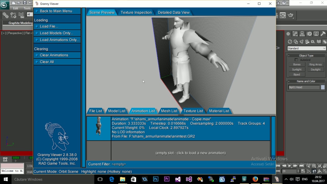The width and height of the screenshot is (327, 184).
Task: Click the Sunlight system button
Action: pyautogui.click(x=297, y=70)
